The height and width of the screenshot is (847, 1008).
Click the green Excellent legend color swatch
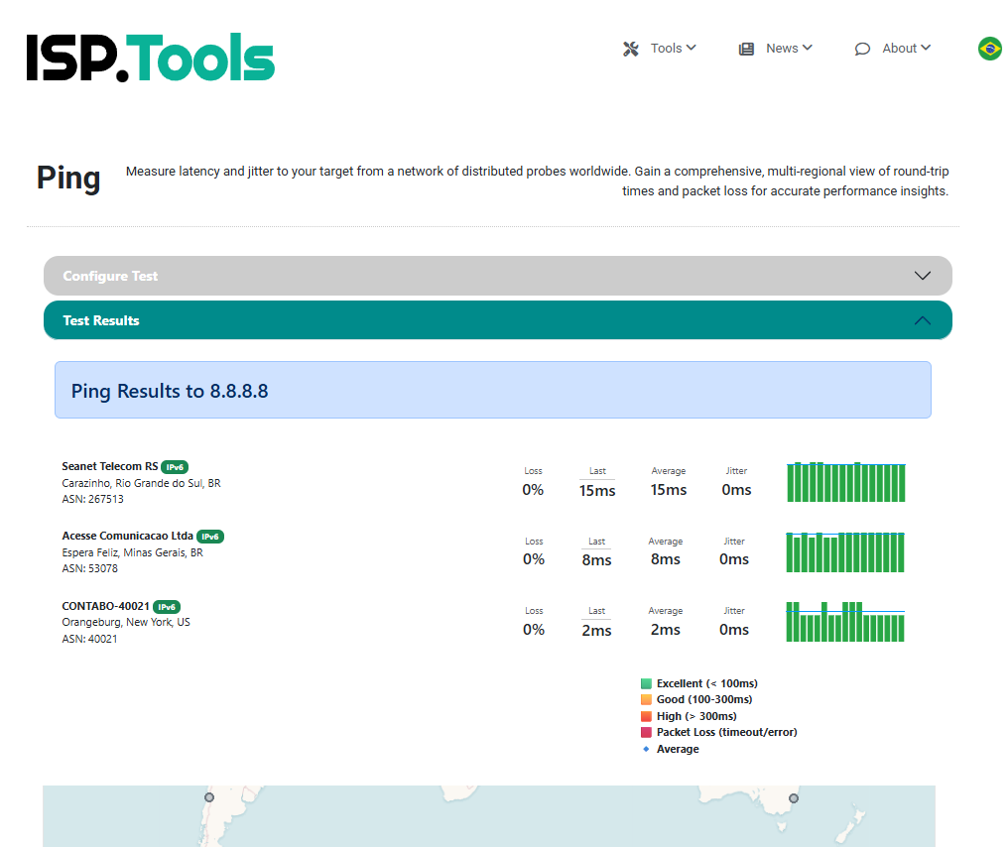pyautogui.click(x=647, y=683)
